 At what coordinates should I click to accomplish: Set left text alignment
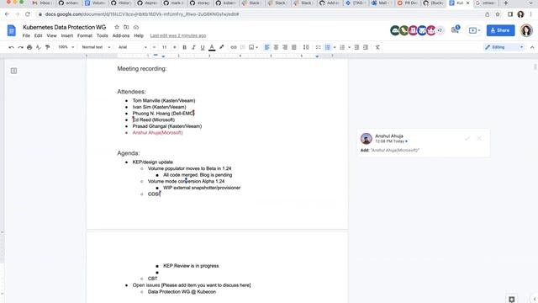pyautogui.click(x=267, y=47)
